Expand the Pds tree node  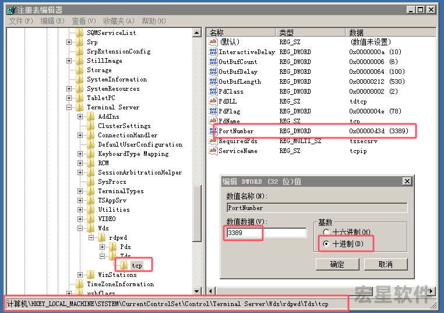[x=103, y=247]
